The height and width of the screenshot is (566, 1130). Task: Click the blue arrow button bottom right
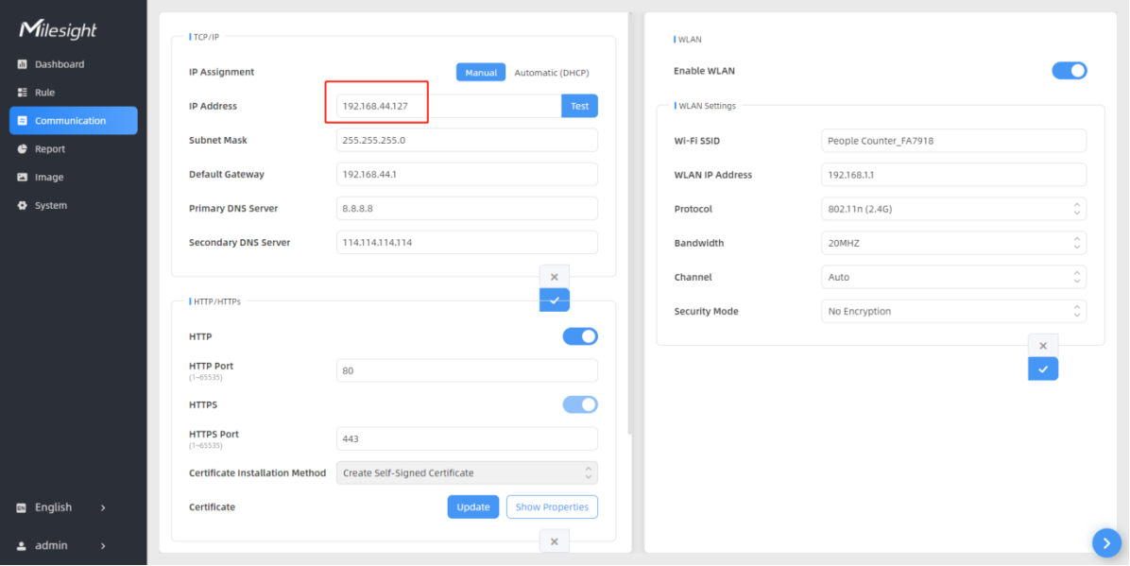click(x=1106, y=542)
